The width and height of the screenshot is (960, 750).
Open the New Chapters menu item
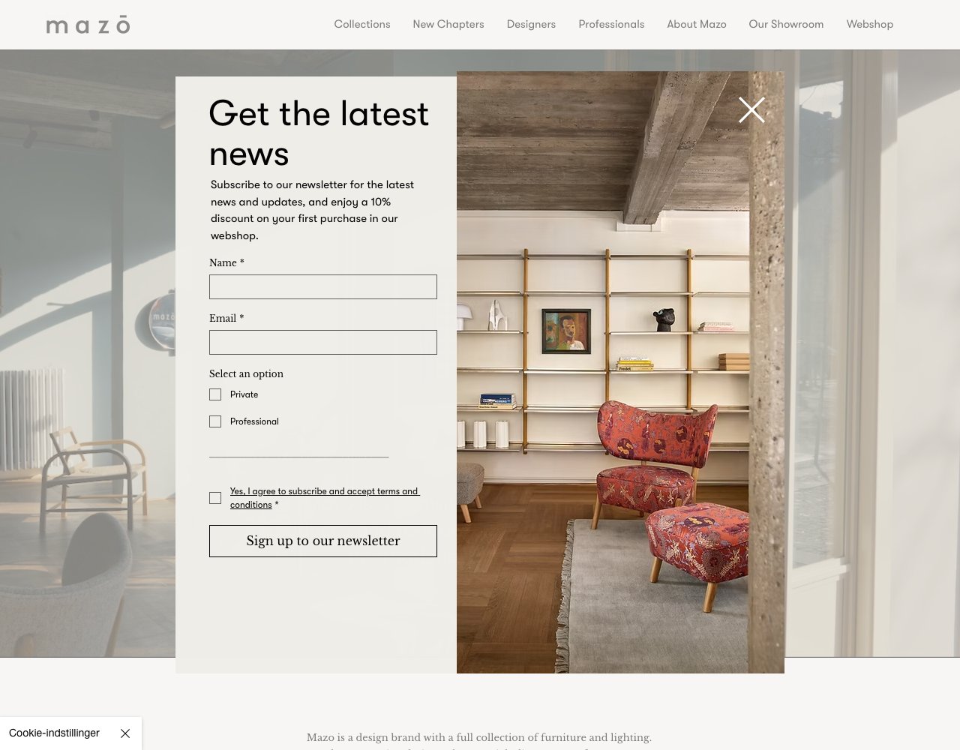point(448,24)
